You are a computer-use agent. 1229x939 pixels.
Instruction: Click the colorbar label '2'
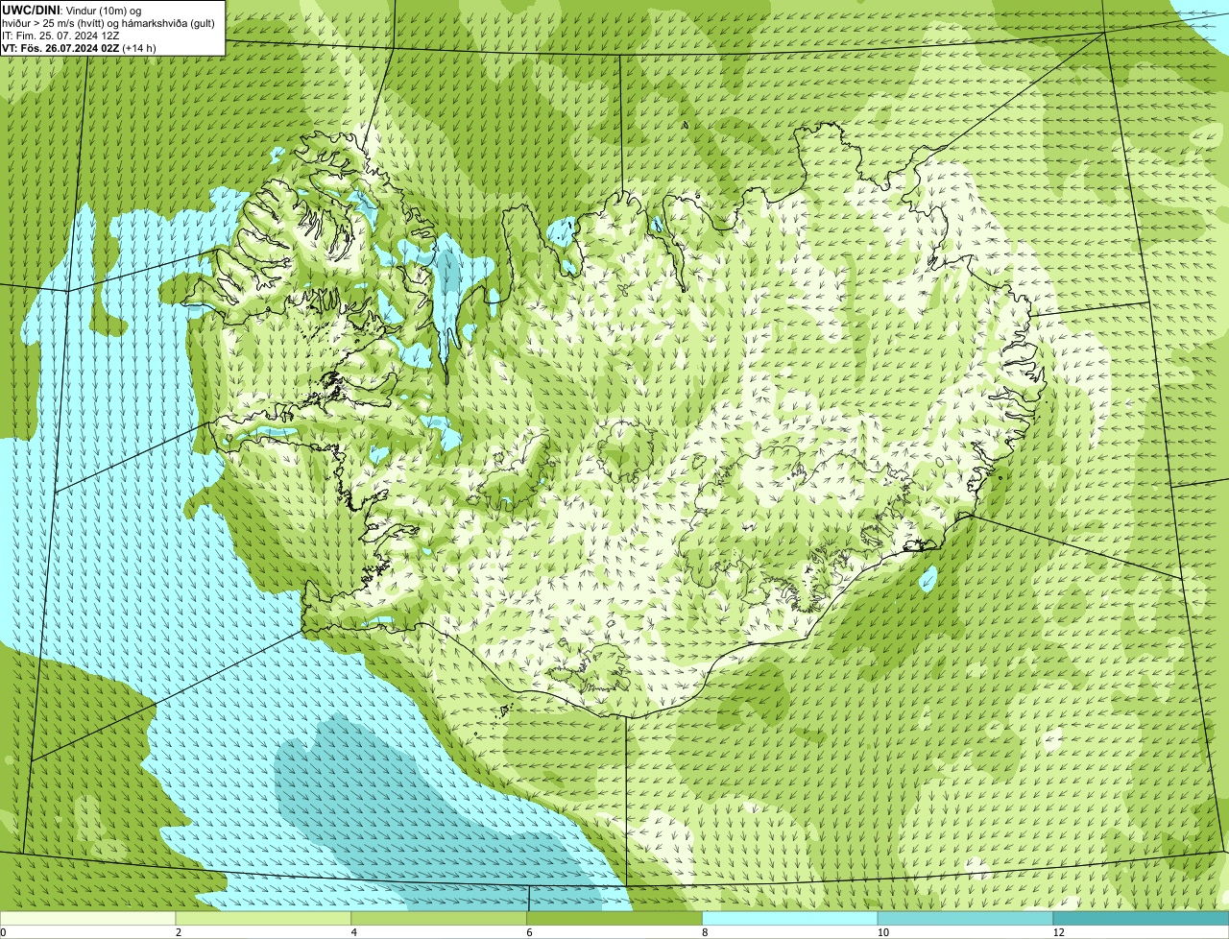point(178,932)
